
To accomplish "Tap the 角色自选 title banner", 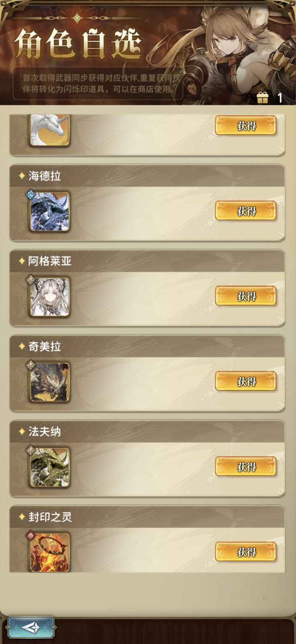I will click(x=78, y=44).
